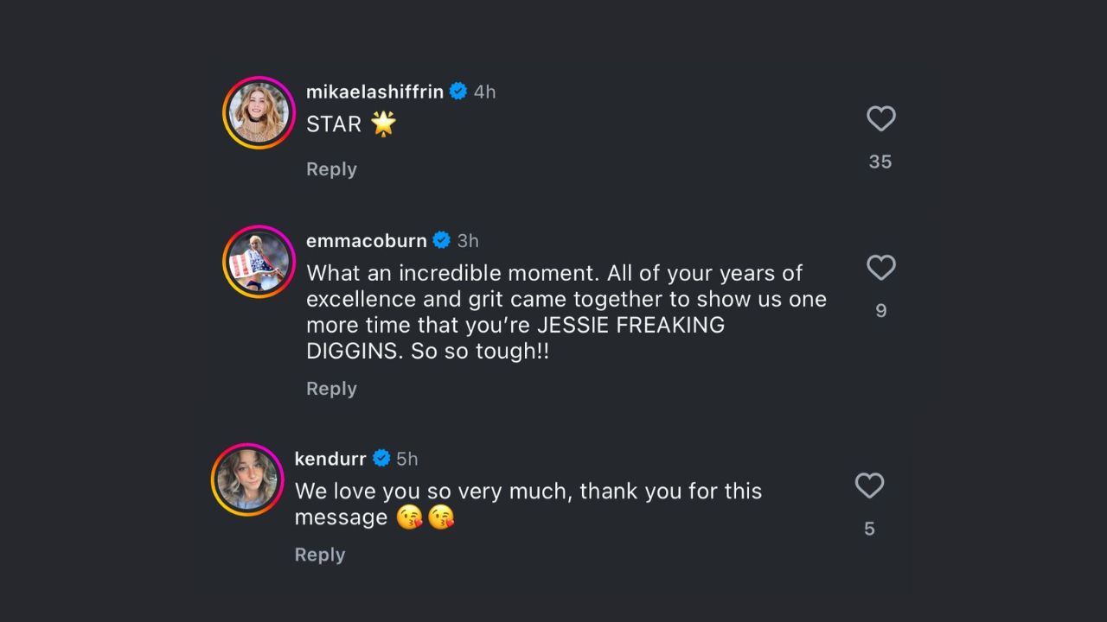Reply to emmacoburn's comment

(x=331, y=389)
